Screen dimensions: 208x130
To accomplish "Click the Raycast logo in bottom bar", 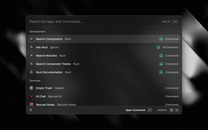I will [x=31, y=110].
